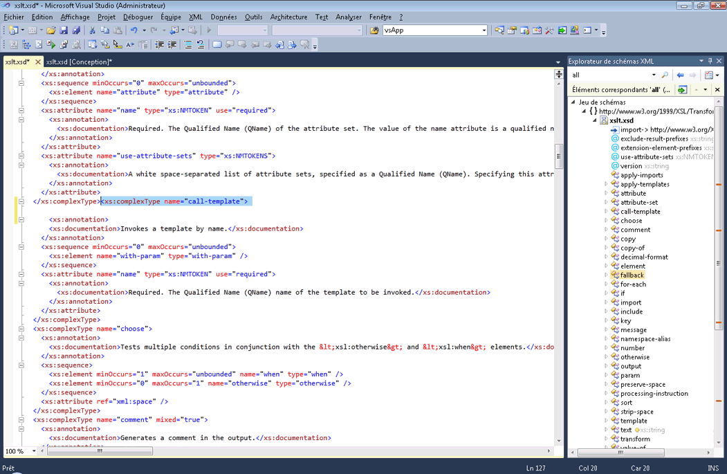Close the xslt.xsd editor tab
This screenshot has height=474, width=727.
coord(38,62)
